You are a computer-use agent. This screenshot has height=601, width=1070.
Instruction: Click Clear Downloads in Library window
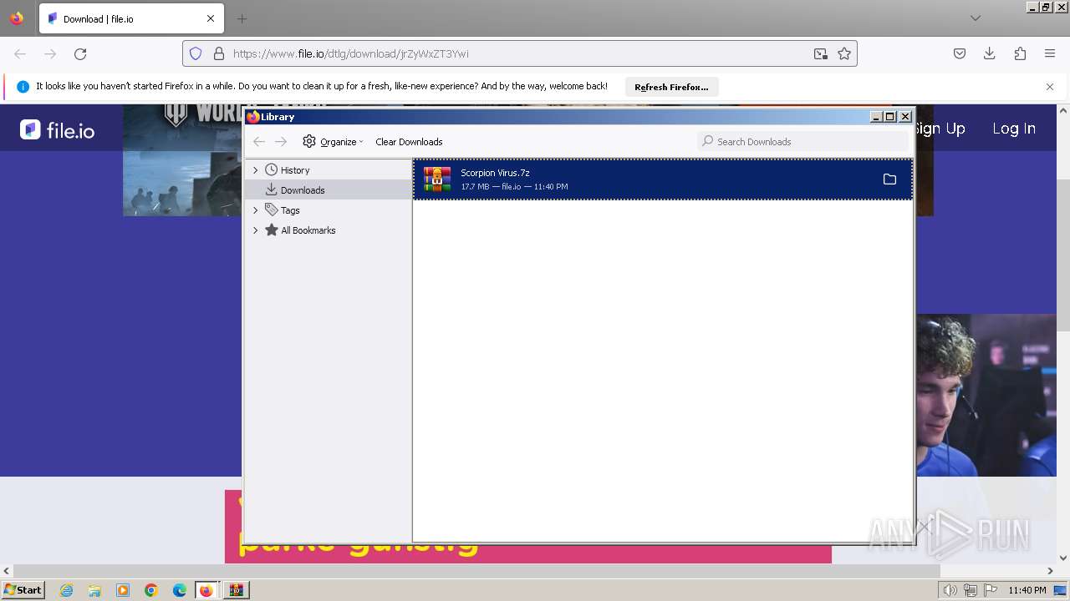(409, 142)
